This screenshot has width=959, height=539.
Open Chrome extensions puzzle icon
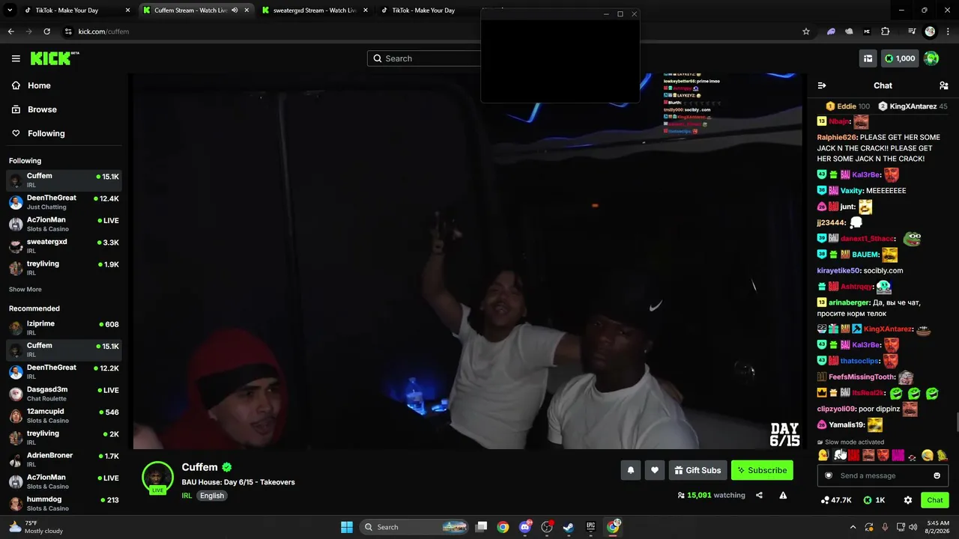tap(886, 31)
